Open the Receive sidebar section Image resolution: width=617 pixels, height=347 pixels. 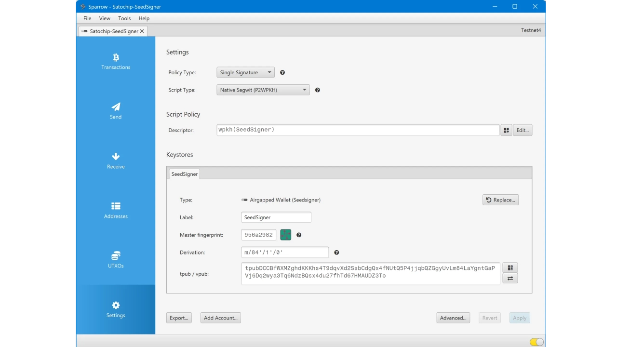coord(116,161)
